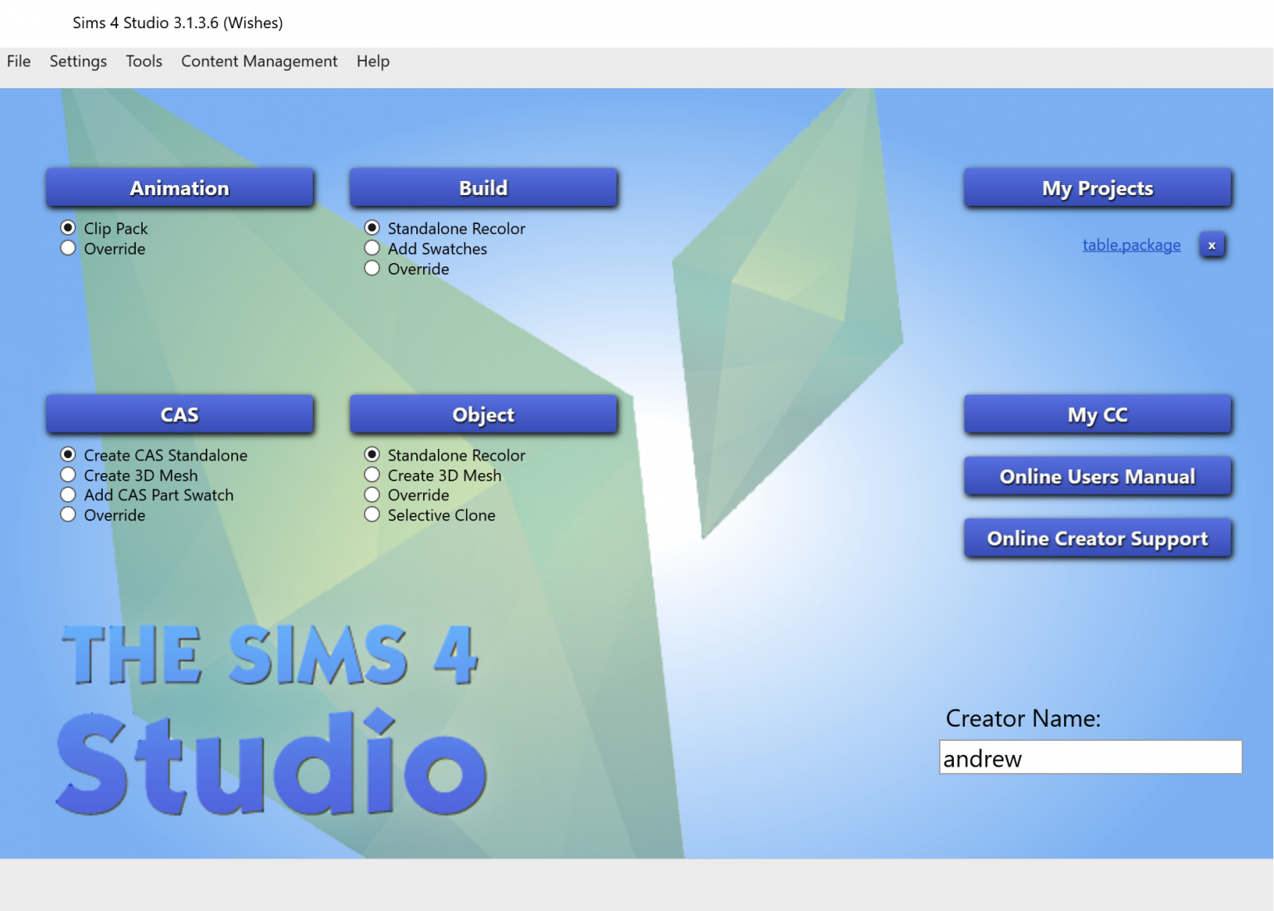Open the Build section button
This screenshot has width=1274, height=911.
click(483, 188)
